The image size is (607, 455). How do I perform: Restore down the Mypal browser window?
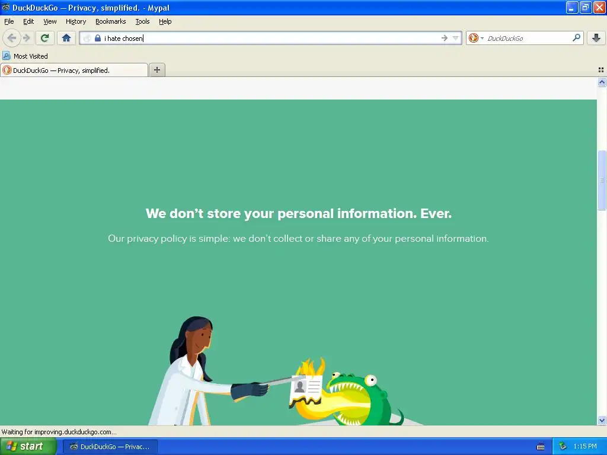(586, 7)
